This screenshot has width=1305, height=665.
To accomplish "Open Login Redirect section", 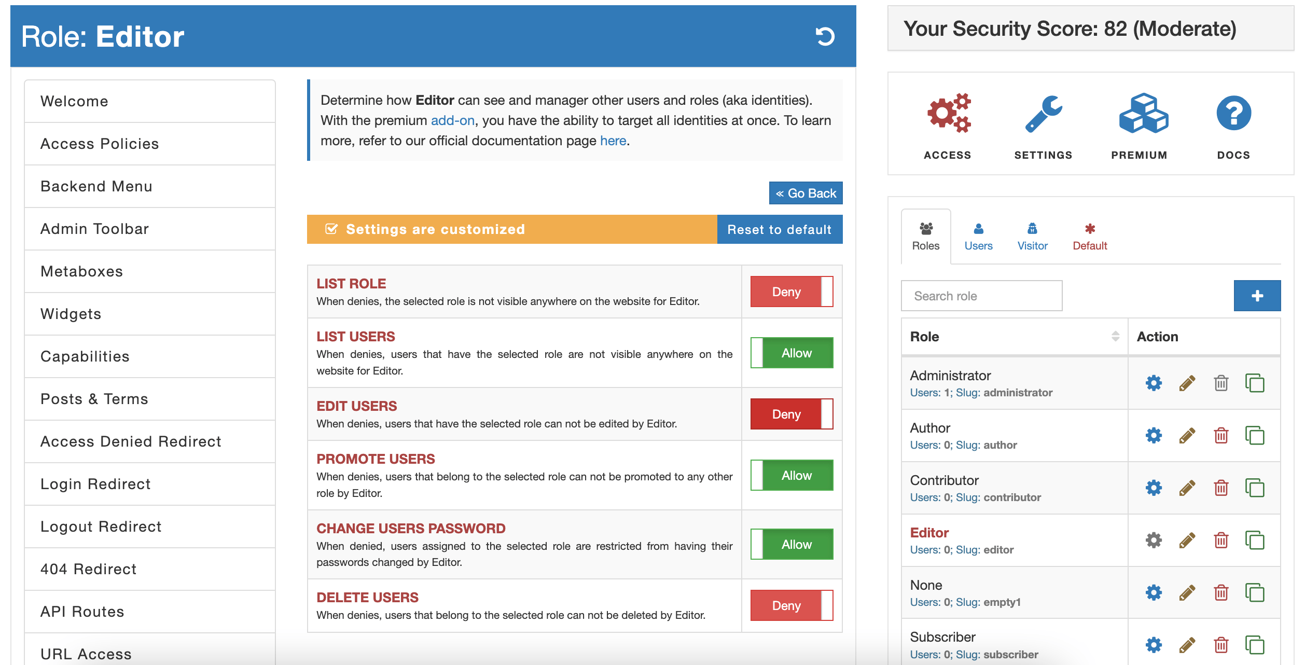I will pos(149,484).
